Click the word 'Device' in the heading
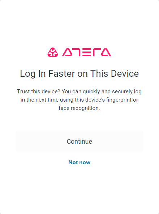Image resolution: width=159 pixels, height=214 pixels. [x=125, y=74]
